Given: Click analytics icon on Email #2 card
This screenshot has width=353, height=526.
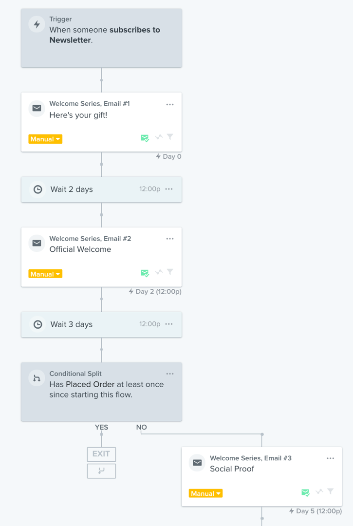Looking at the screenshot, I should pyautogui.click(x=159, y=272).
